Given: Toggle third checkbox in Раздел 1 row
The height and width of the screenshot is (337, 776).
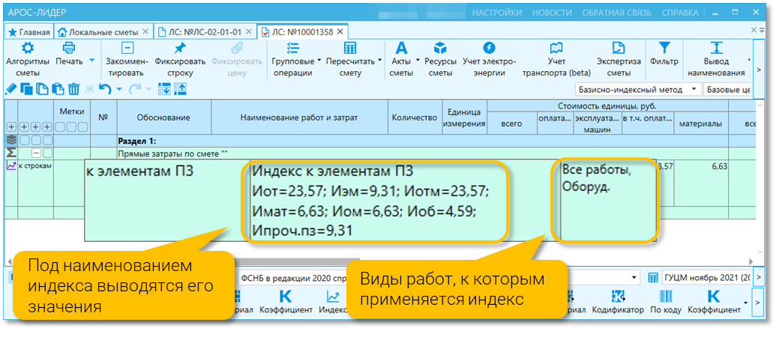Looking at the screenshot, I should point(47,140).
